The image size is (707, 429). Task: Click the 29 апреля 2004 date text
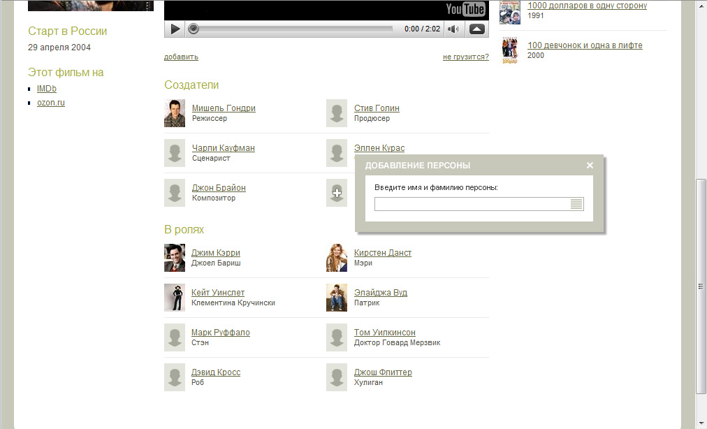[x=59, y=48]
